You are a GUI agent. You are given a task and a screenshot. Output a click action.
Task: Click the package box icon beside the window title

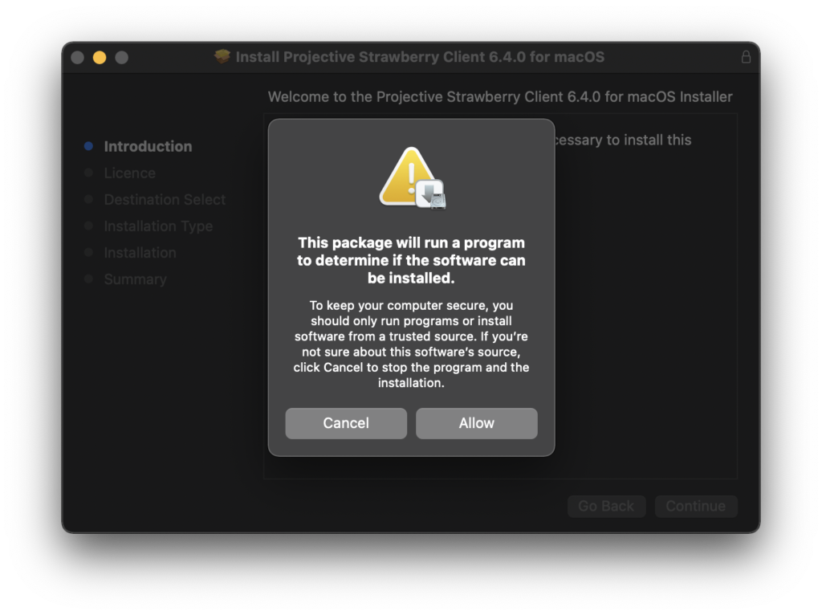point(222,57)
